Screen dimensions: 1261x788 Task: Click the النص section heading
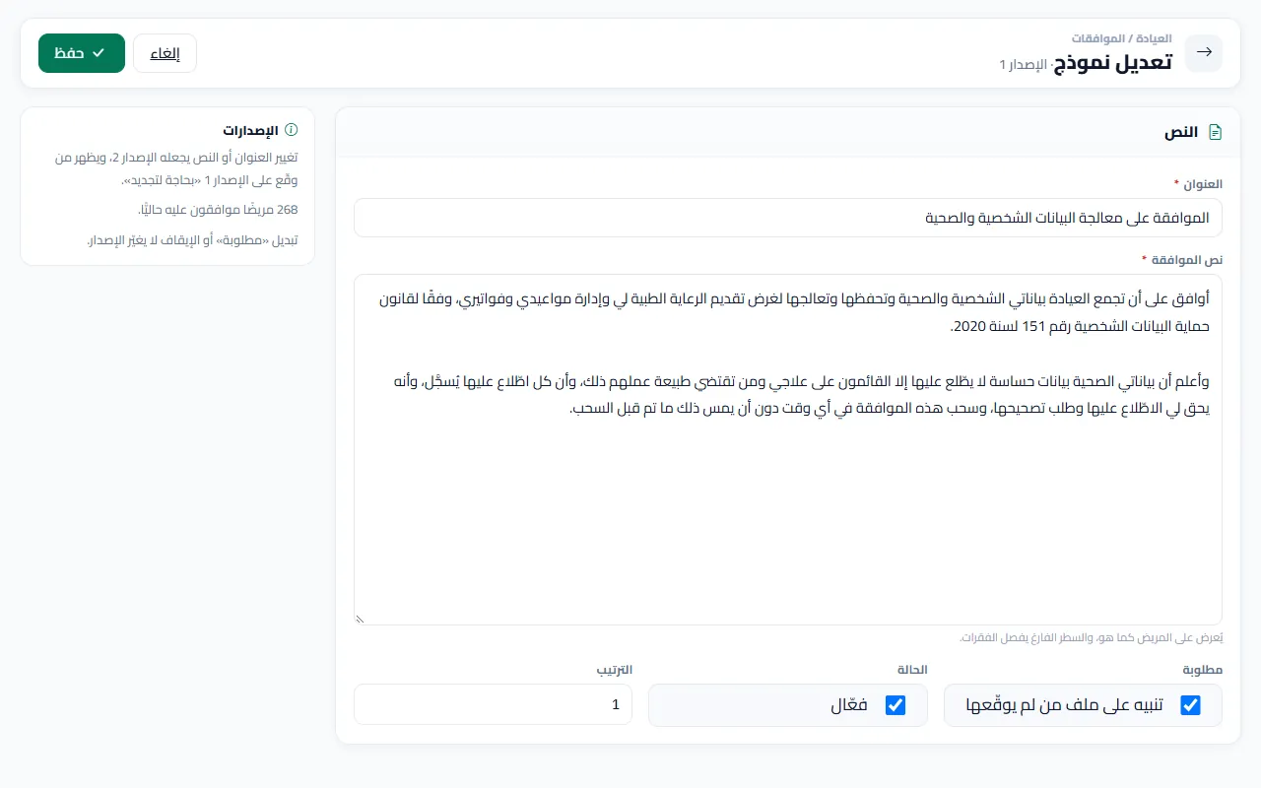pos(1181,132)
